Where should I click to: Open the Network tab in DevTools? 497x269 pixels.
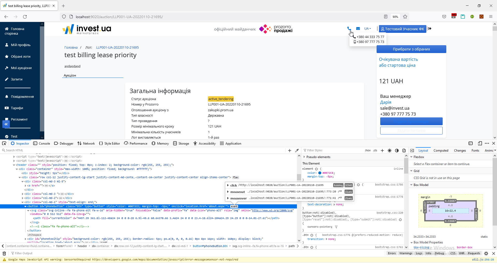tap(86, 143)
